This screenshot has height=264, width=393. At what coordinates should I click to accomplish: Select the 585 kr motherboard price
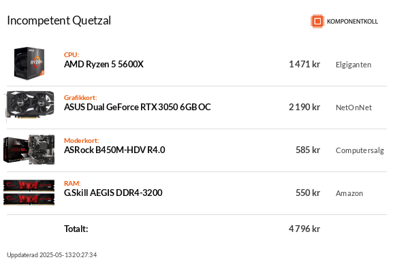click(x=308, y=150)
